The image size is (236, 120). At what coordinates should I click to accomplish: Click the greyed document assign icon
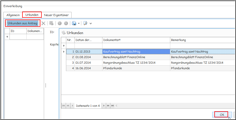[x=51, y=23]
